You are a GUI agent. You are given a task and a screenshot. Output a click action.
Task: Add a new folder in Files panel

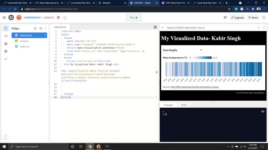(41, 28)
